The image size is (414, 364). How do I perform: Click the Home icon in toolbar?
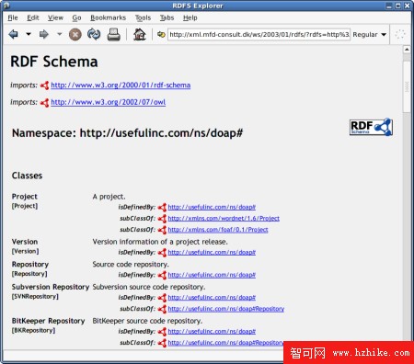(x=140, y=34)
